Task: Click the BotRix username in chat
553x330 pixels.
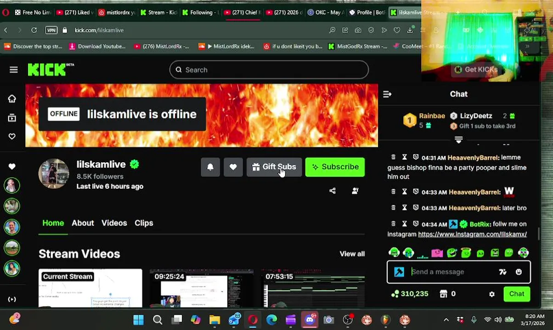Action: tap(480, 224)
